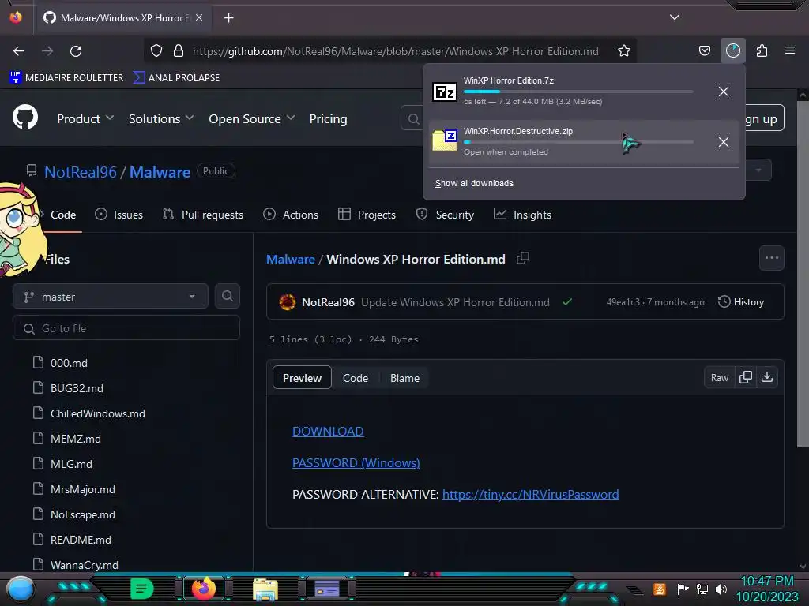
Task: Cancel the WinXP Horror Edition.7z download
Action: point(724,92)
